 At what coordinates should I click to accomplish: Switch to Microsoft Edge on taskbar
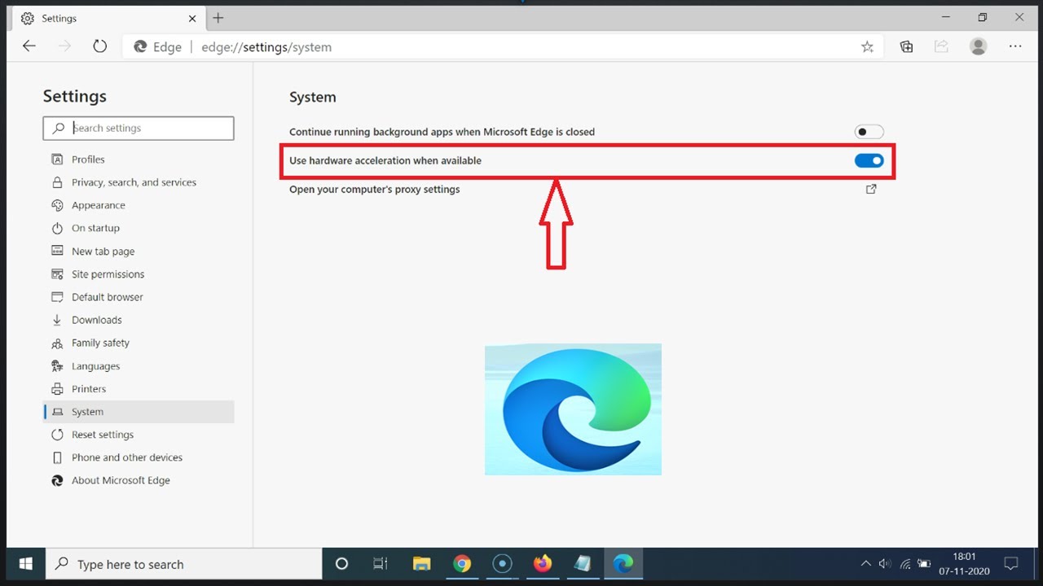click(x=623, y=563)
